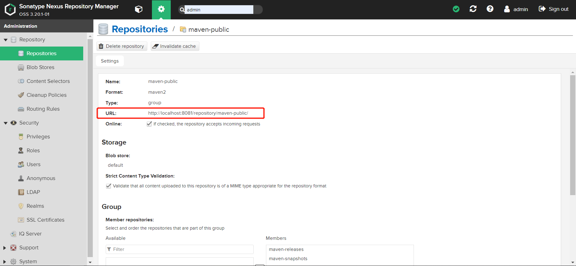
Task: Click the search components input field
Action: (x=219, y=10)
